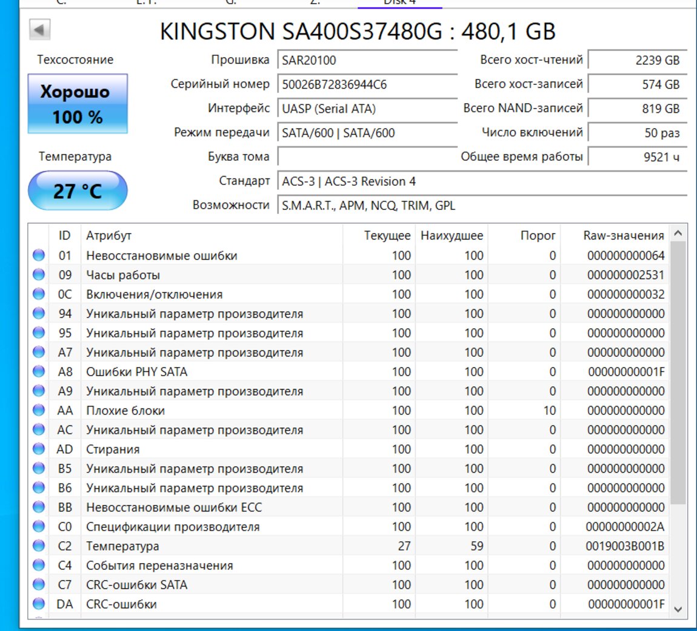Click the 27 °C temperature button
697x631 pixels.
[x=78, y=191]
